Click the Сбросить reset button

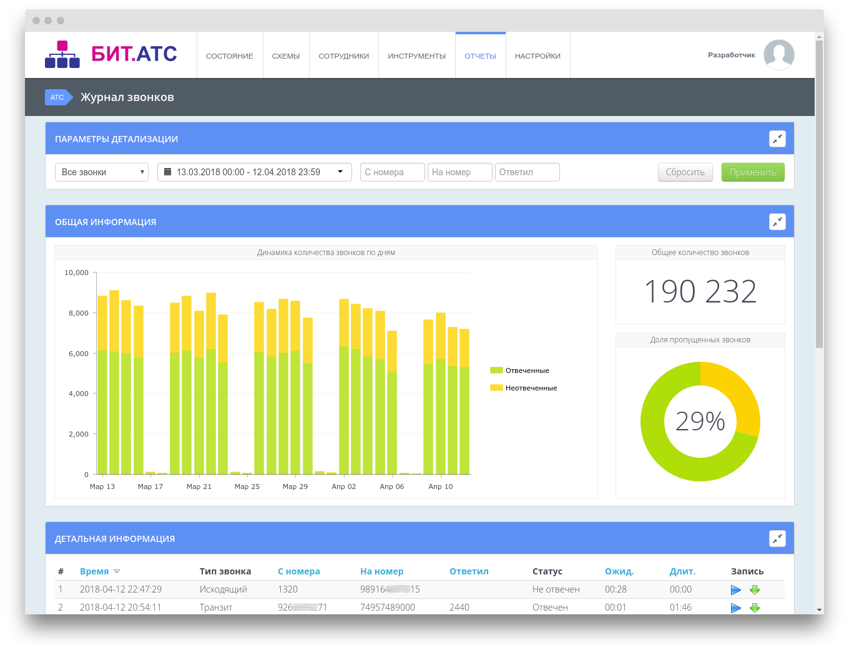pos(685,173)
